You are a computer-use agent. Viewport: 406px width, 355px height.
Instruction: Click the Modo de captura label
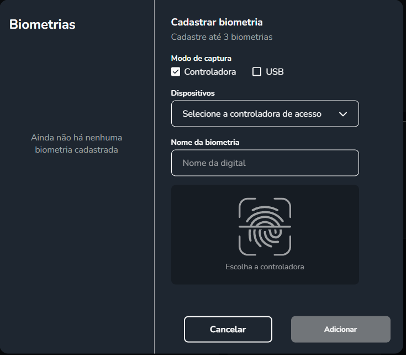pyautogui.click(x=201, y=58)
